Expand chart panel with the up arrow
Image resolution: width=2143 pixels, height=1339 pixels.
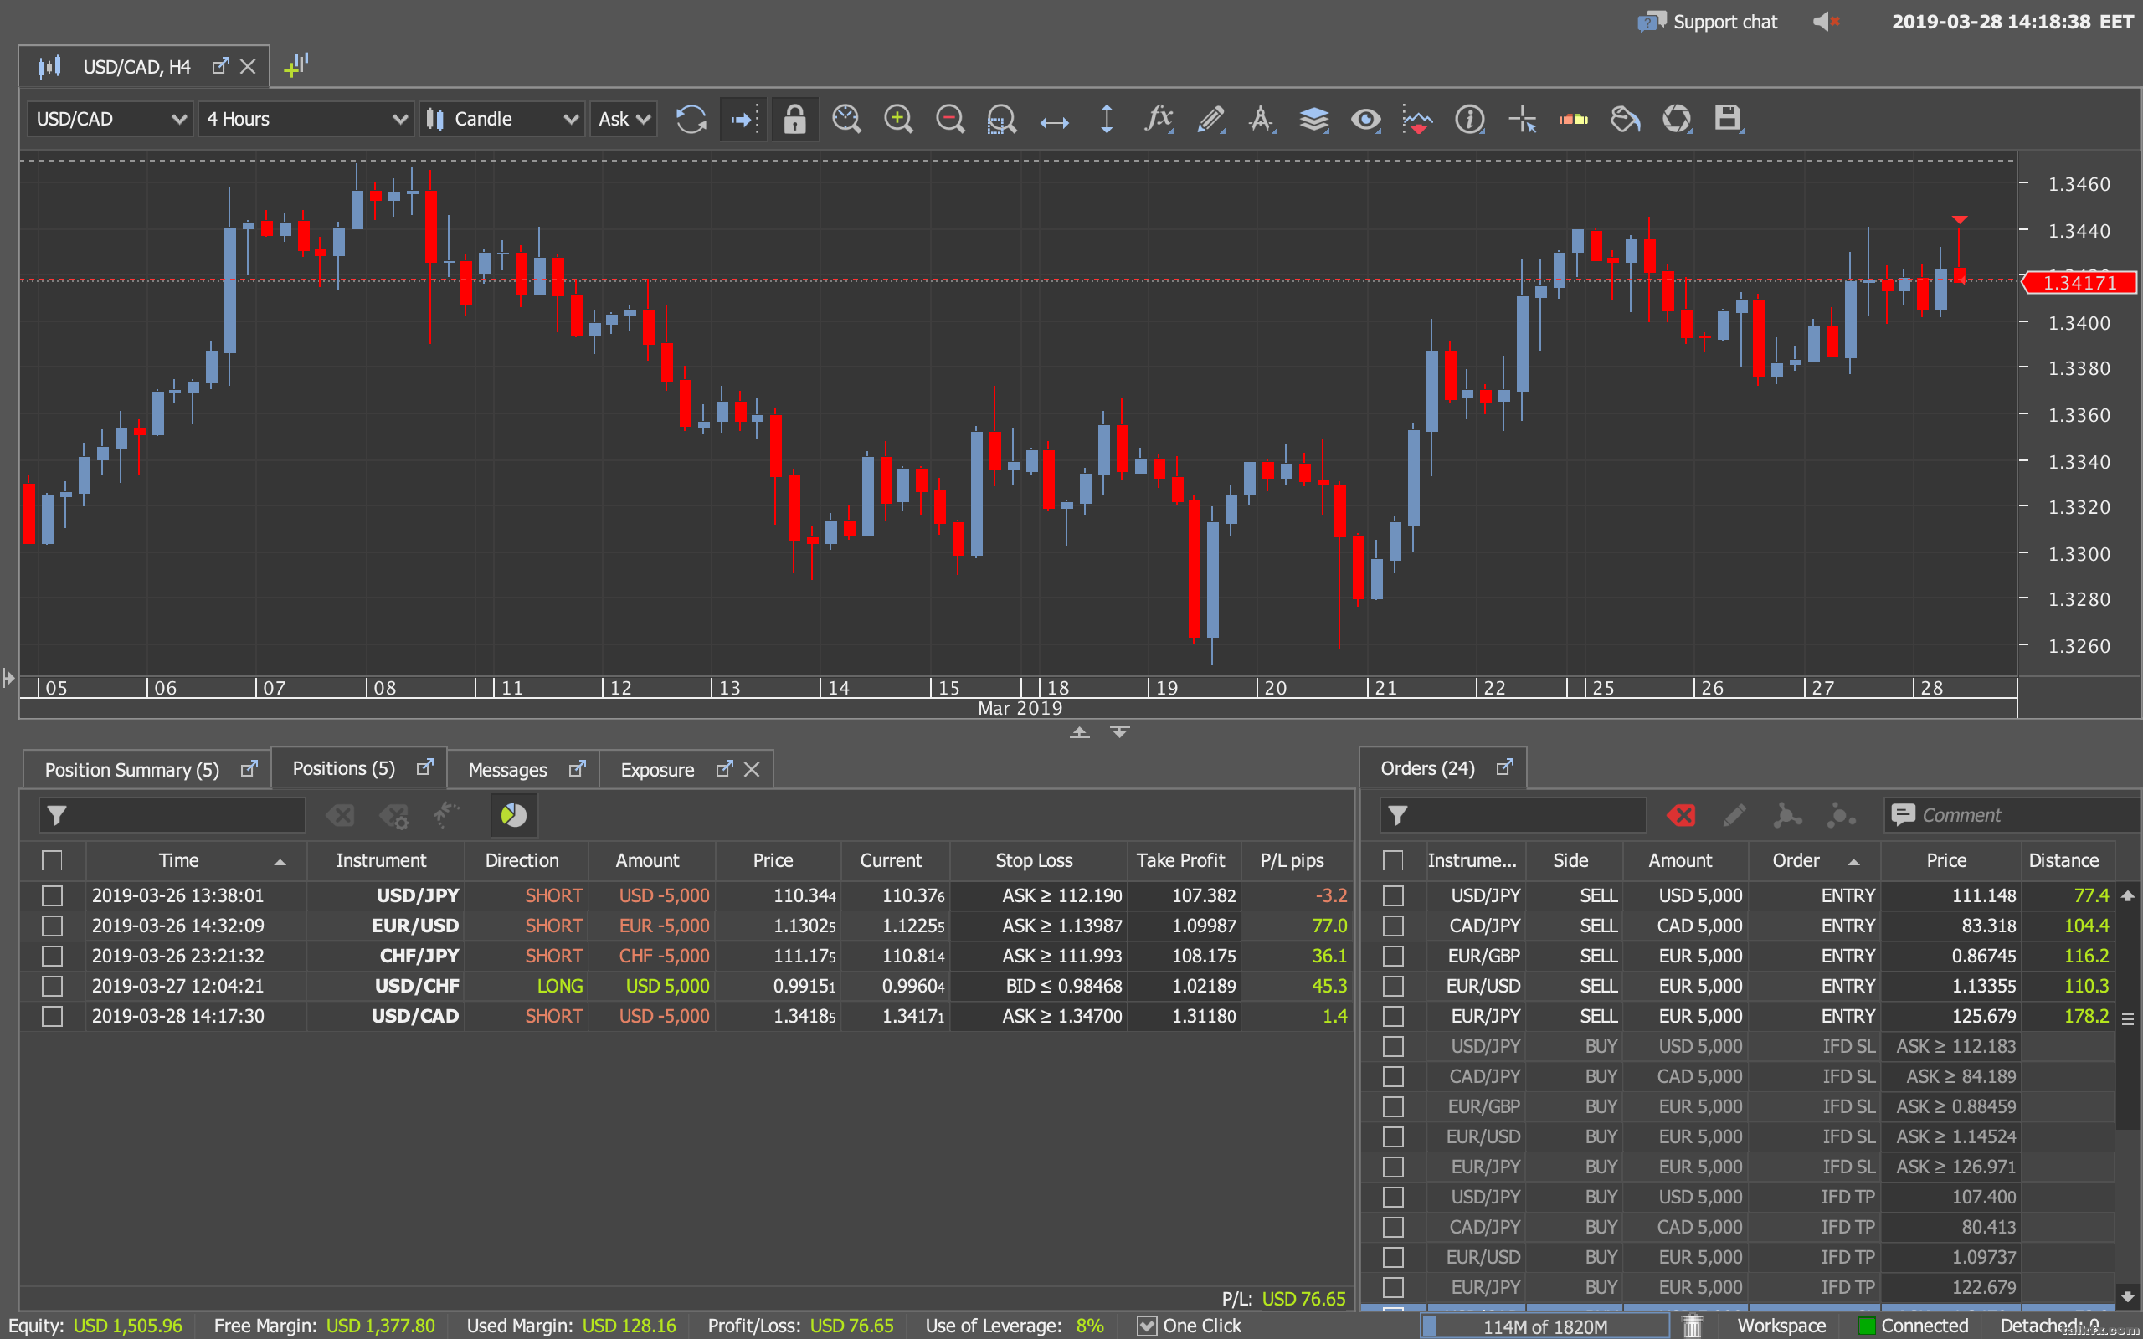(x=1080, y=732)
